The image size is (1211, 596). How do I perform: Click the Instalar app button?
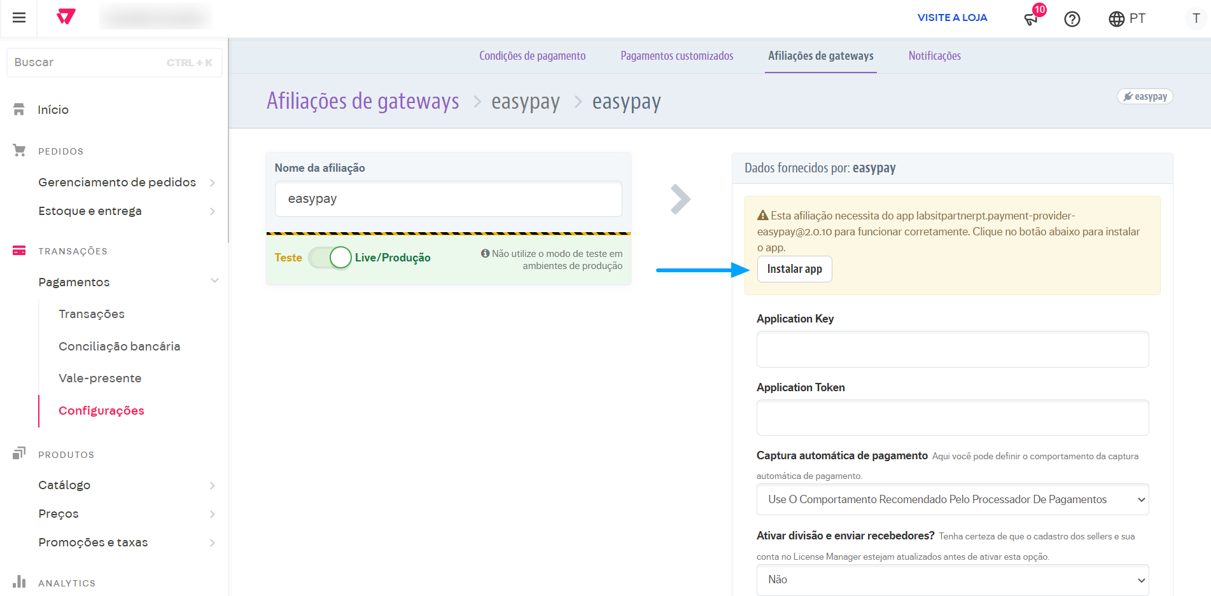pos(794,269)
